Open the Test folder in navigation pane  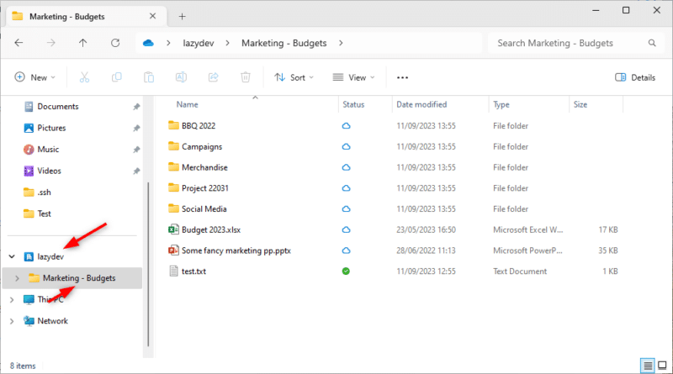(x=44, y=213)
